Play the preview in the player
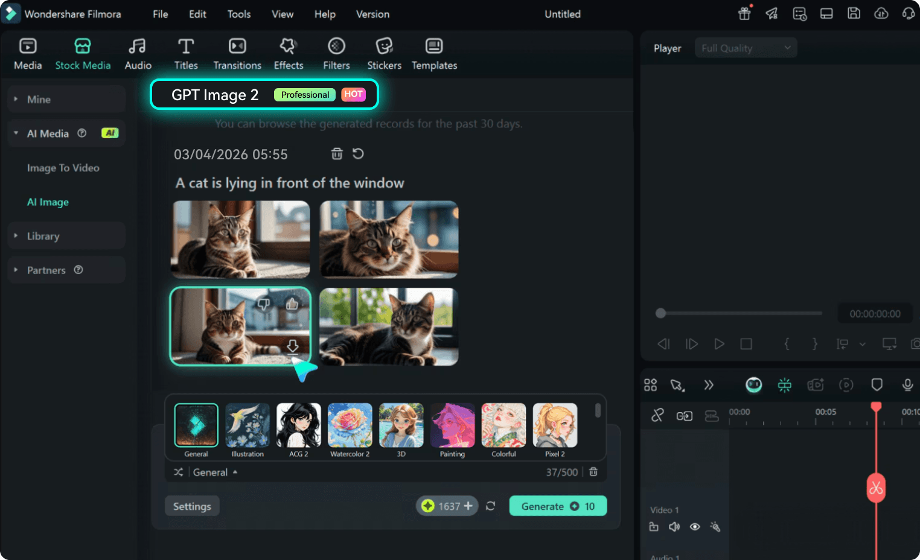The image size is (920, 560). tap(719, 344)
